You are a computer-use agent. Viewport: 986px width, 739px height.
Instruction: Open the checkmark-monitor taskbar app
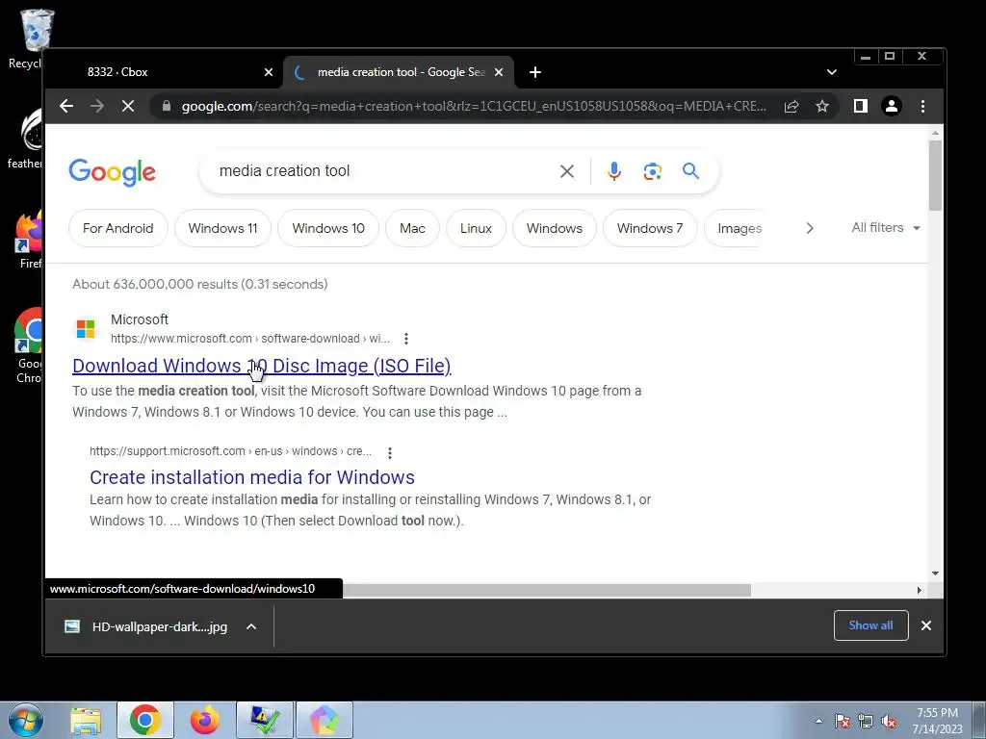click(x=265, y=720)
